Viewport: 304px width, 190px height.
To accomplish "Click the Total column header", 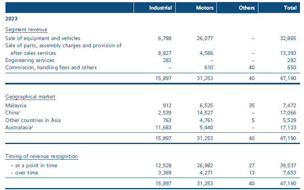I will 290,8.
